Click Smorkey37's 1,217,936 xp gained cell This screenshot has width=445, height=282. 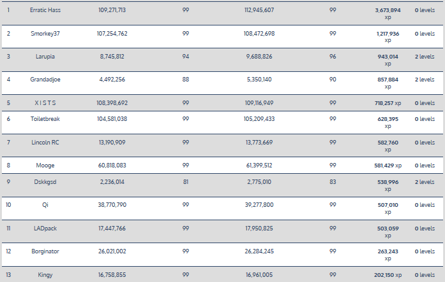click(388, 33)
